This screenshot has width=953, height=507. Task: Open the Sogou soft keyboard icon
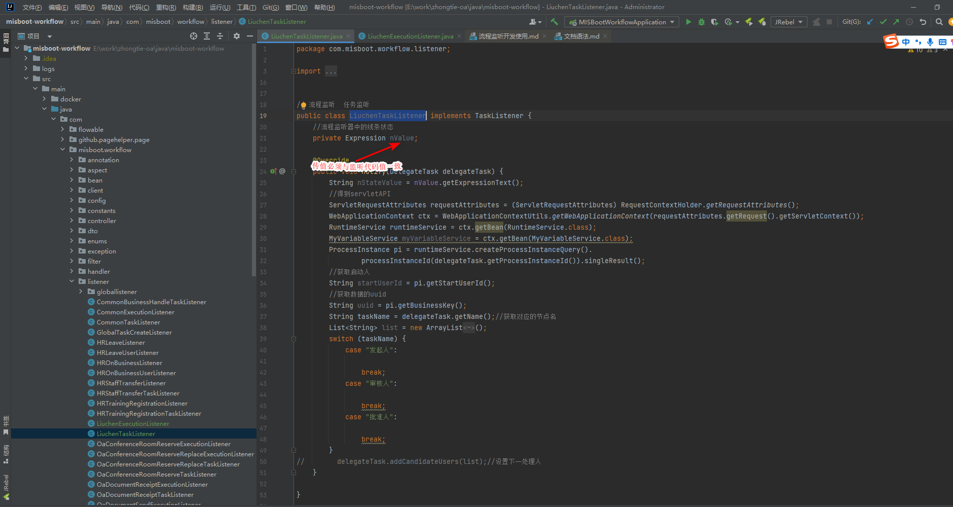tap(942, 42)
